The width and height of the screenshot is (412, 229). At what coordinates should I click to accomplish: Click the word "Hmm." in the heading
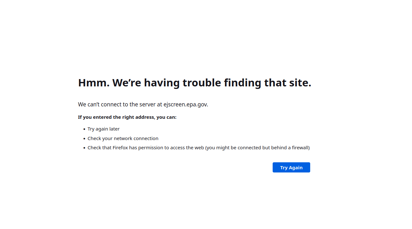94,83
